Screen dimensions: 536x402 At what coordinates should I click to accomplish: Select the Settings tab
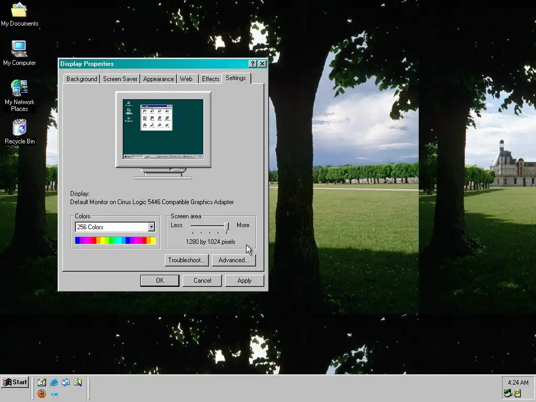coord(236,78)
